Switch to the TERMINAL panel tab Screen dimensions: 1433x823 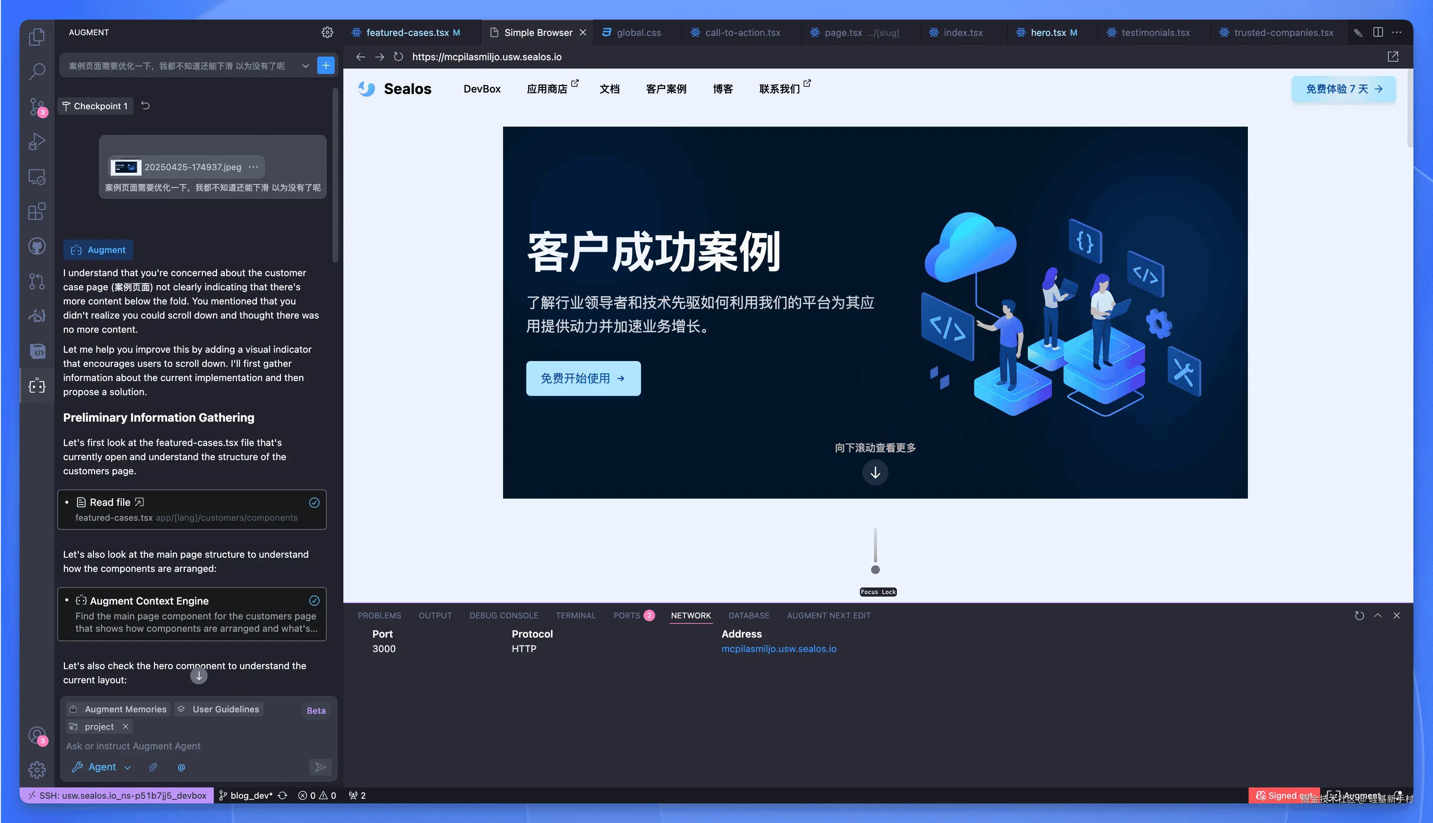point(575,615)
